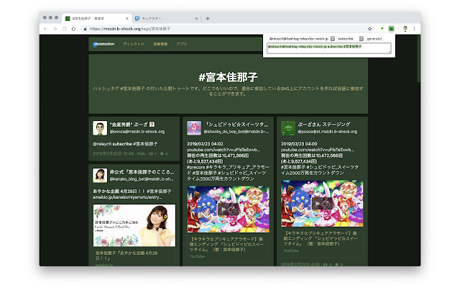Screen dimensions: 460x288
Task: Open the Chrome profile avatar
Action: [x=405, y=29]
